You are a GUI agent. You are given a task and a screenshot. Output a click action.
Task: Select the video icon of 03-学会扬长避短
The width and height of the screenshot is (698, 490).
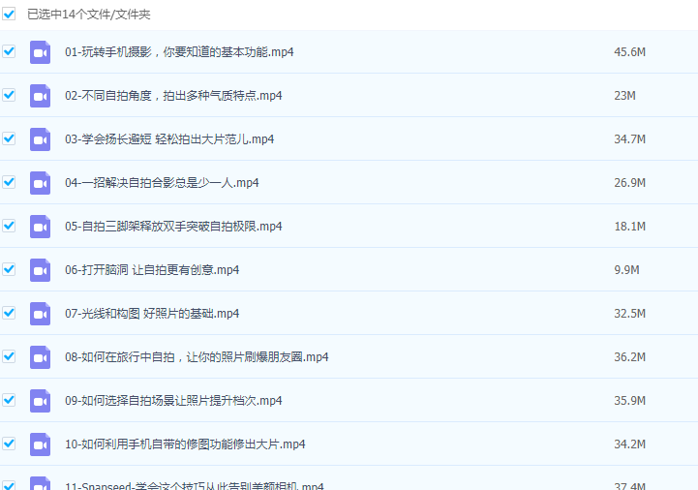(40, 139)
